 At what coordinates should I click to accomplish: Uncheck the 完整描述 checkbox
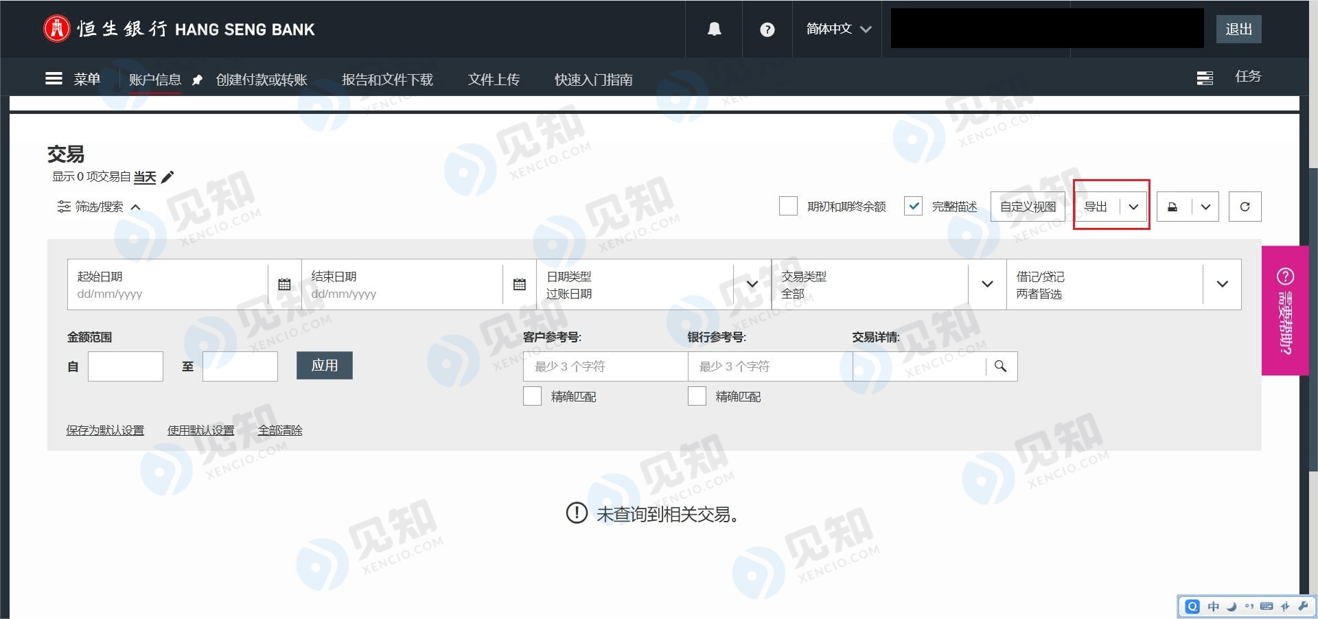(913, 206)
